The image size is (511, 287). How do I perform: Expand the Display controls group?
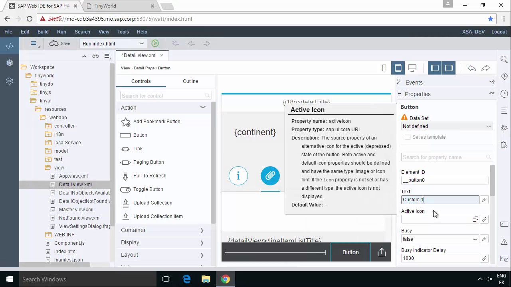click(202, 243)
